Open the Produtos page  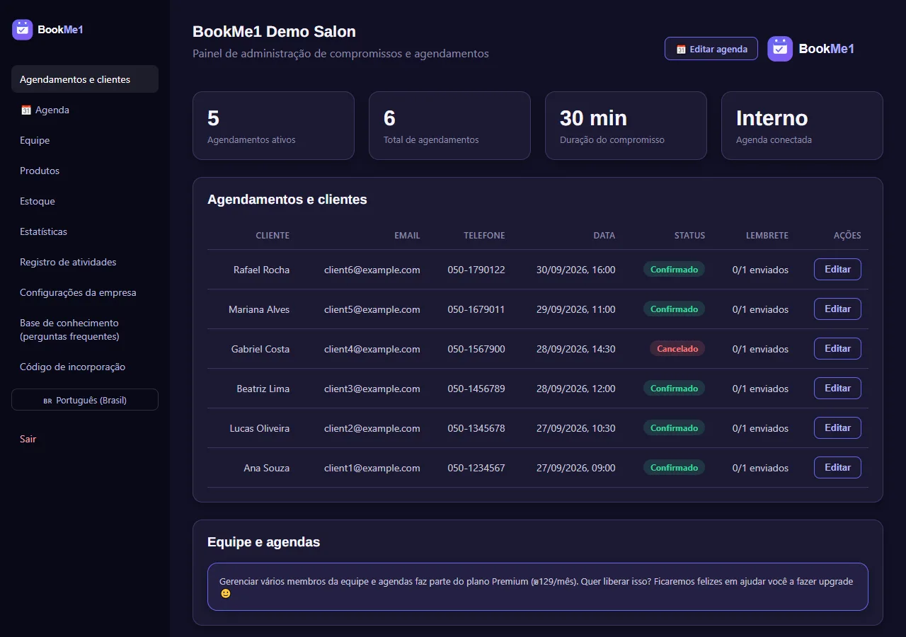click(x=85, y=171)
